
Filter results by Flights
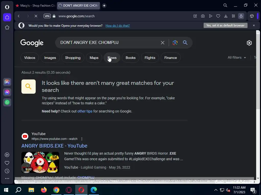click(x=150, y=58)
